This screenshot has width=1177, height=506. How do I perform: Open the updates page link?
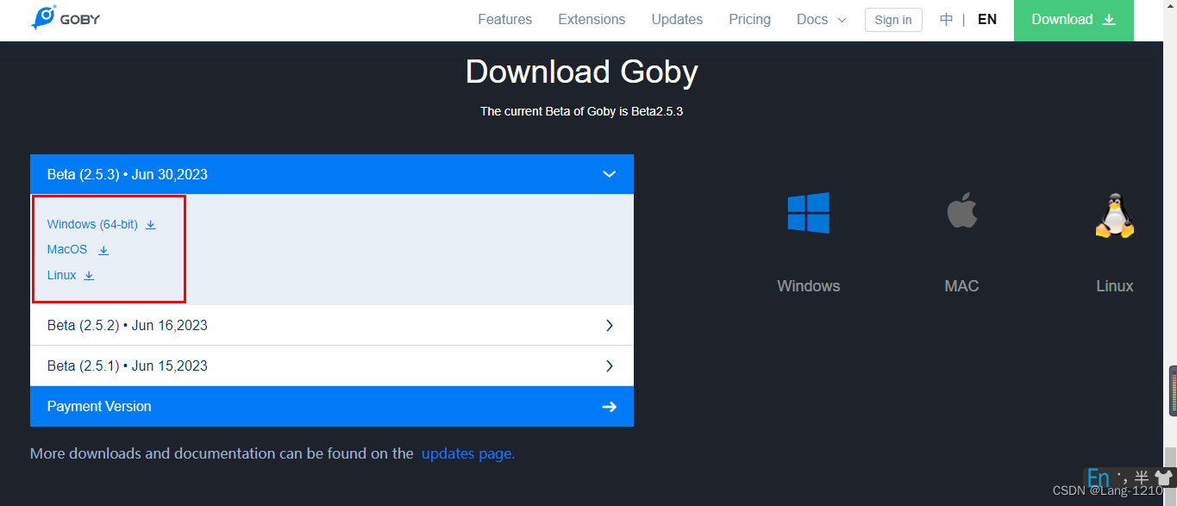pyautogui.click(x=468, y=453)
